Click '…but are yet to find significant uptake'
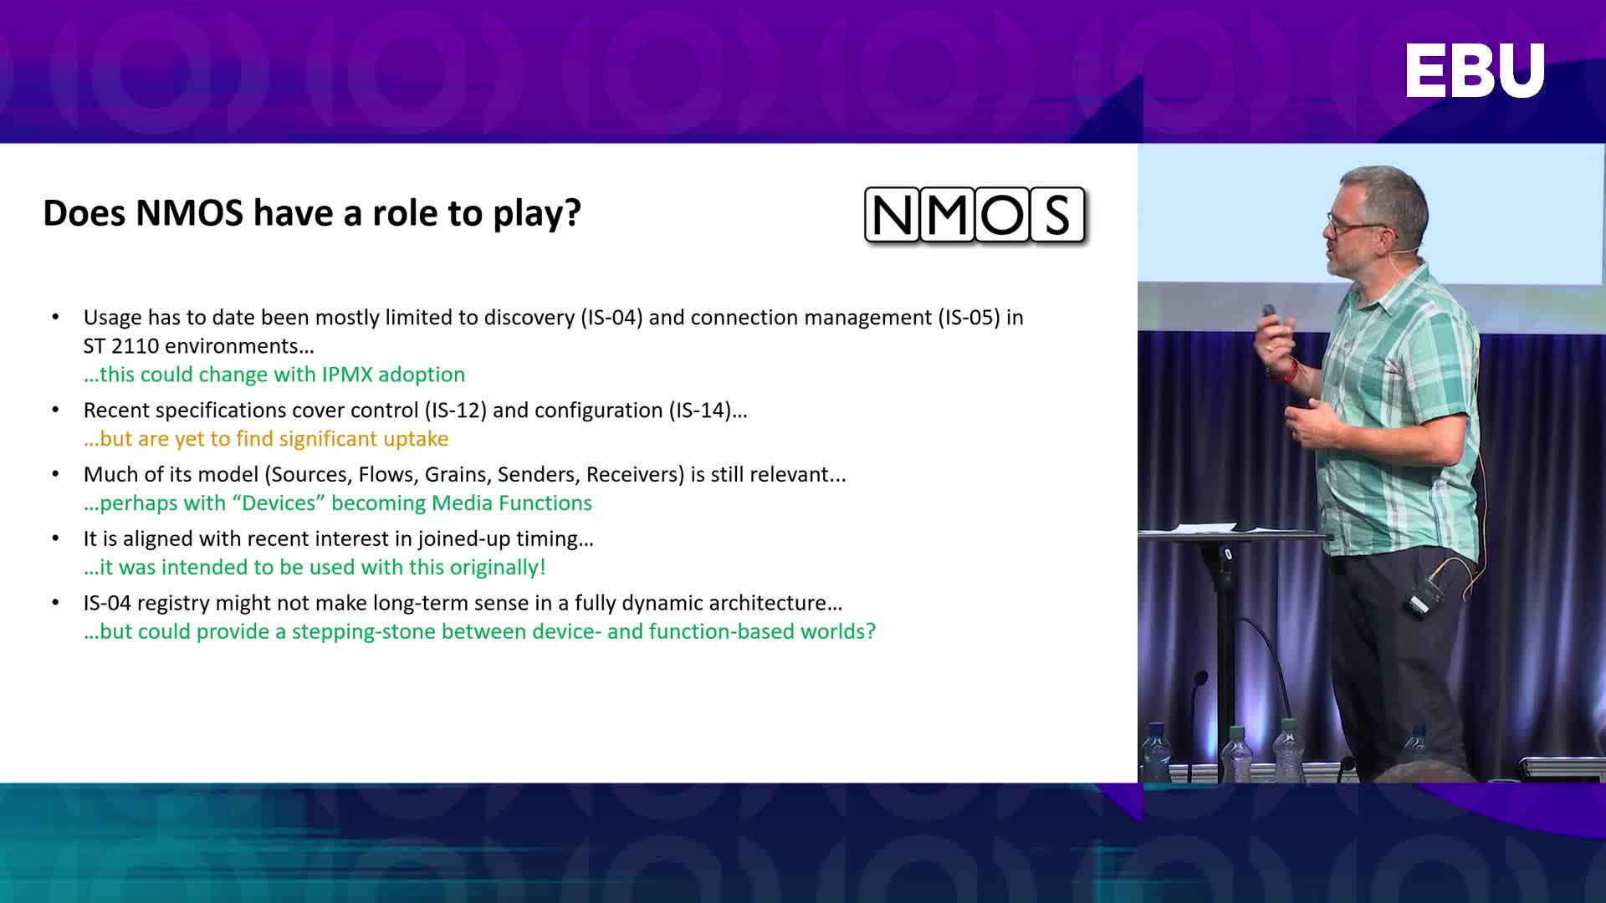 [266, 439]
